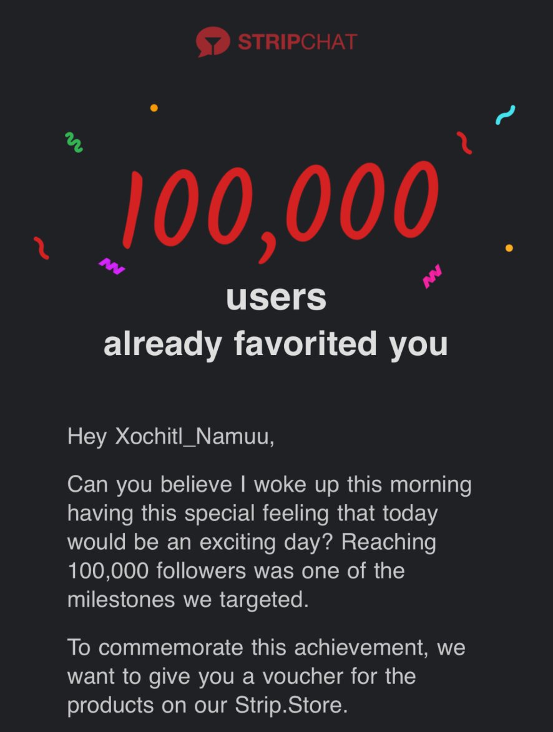This screenshot has height=732, width=553.
Task: Click the cyan squiggle confetti piece
Action: pos(506,115)
